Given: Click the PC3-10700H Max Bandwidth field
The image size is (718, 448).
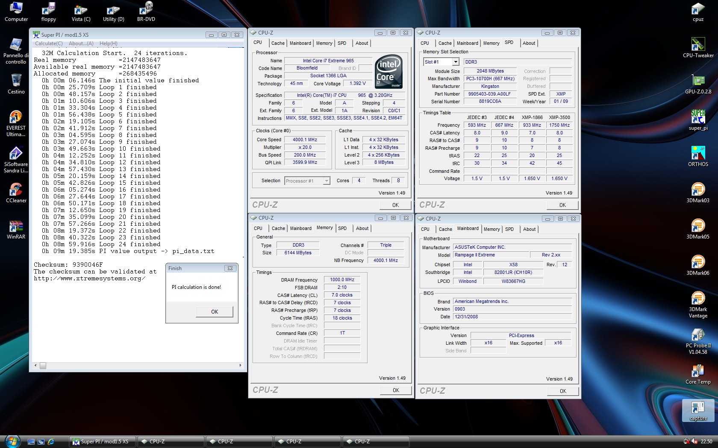Looking at the screenshot, I should [490, 79].
